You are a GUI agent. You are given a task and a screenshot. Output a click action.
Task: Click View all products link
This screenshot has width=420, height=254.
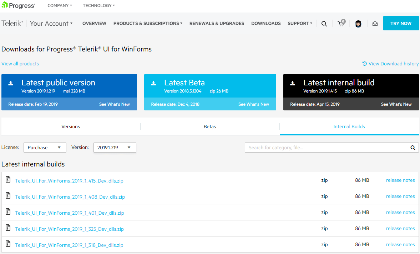20,64
